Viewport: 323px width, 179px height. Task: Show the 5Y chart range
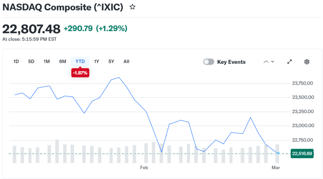(x=111, y=61)
